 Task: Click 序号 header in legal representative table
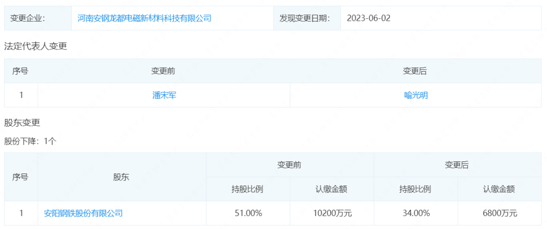20,71
